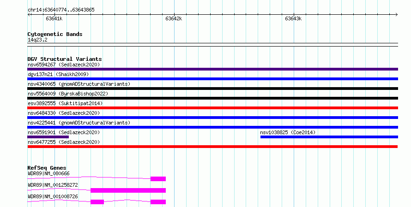The width and height of the screenshot is (411, 207).
Task: Select the Cytogenetic Bands track title
Action: tap(55, 34)
